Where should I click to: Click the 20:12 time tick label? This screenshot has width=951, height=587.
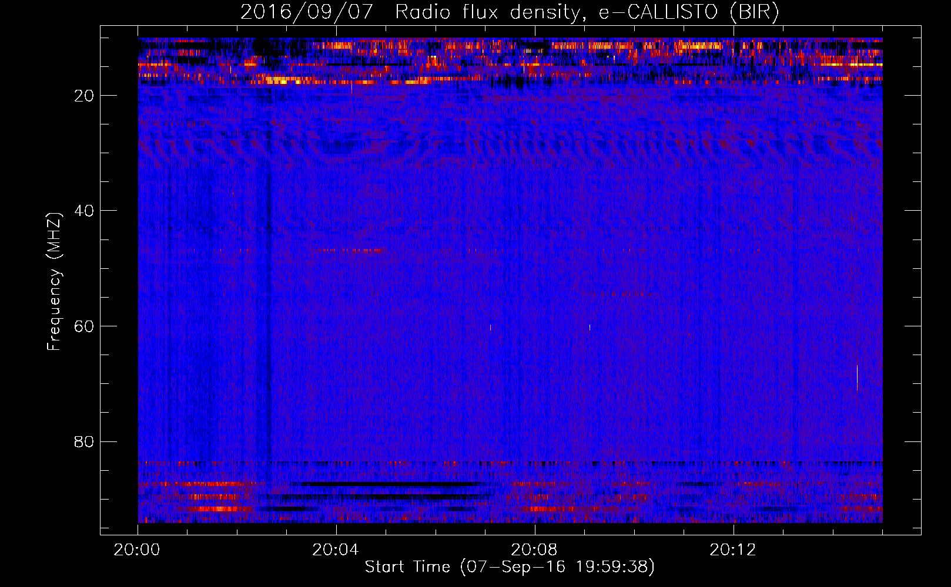pos(732,550)
